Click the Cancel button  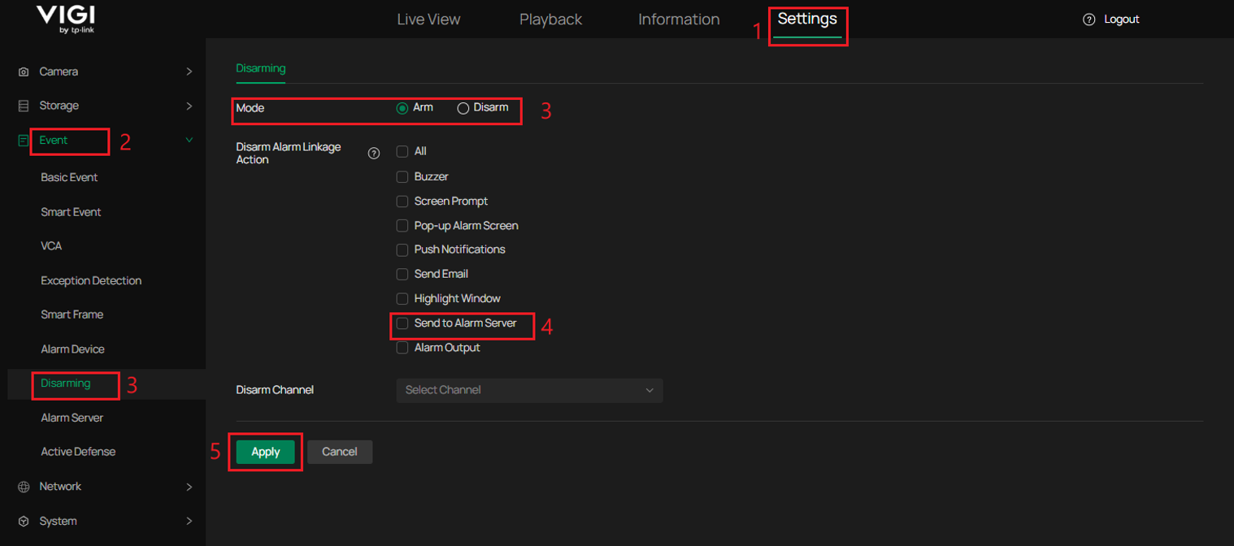340,452
